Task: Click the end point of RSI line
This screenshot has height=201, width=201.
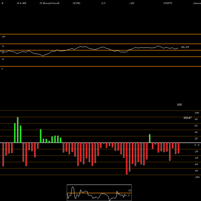Action: [x=178, y=48]
